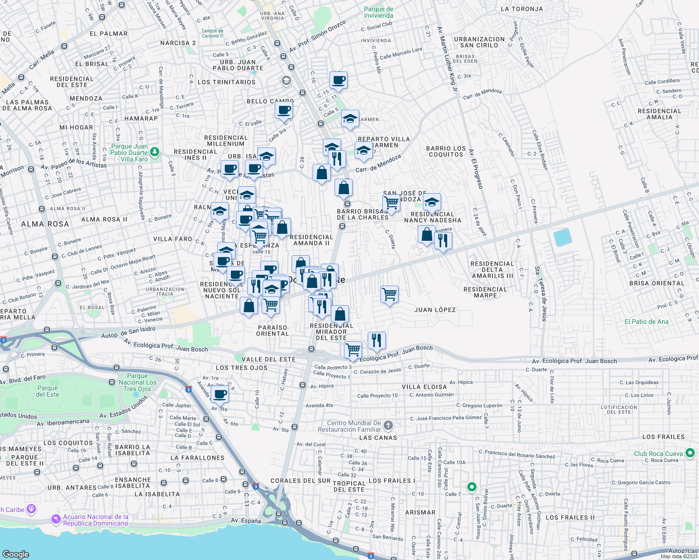Select the Parque Nacional Los Tres Ojos label
This screenshot has height=560, width=699.
(x=137, y=382)
